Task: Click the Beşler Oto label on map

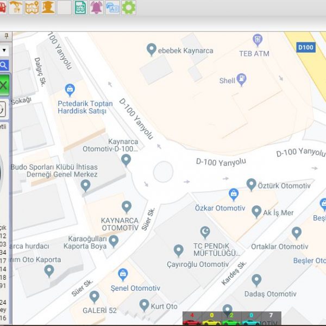Action: tap(310, 260)
